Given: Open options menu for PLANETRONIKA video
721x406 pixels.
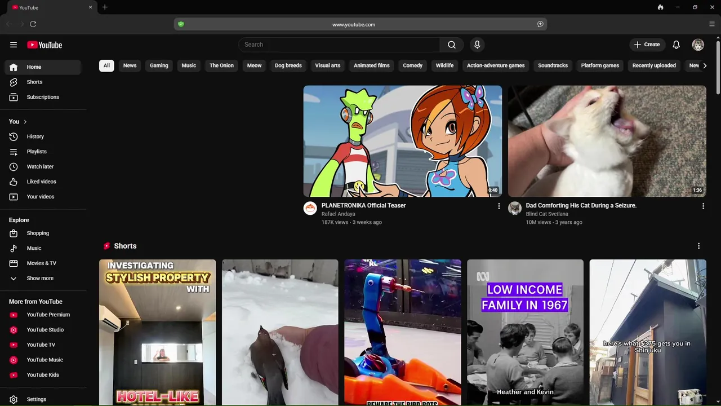Looking at the screenshot, I should click(499, 206).
